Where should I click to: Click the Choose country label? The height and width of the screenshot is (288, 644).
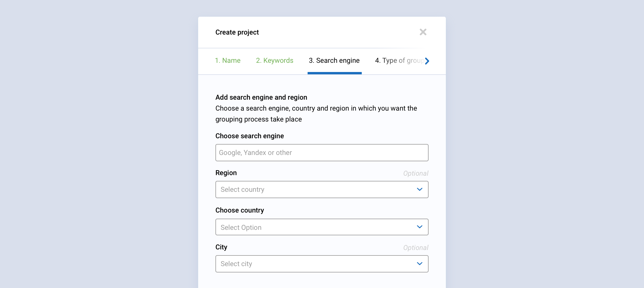[x=240, y=210]
